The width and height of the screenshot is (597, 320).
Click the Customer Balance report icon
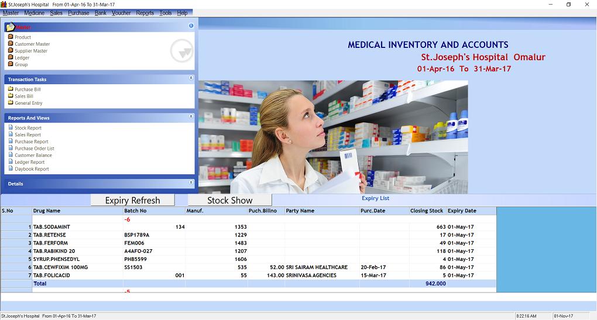click(11, 155)
